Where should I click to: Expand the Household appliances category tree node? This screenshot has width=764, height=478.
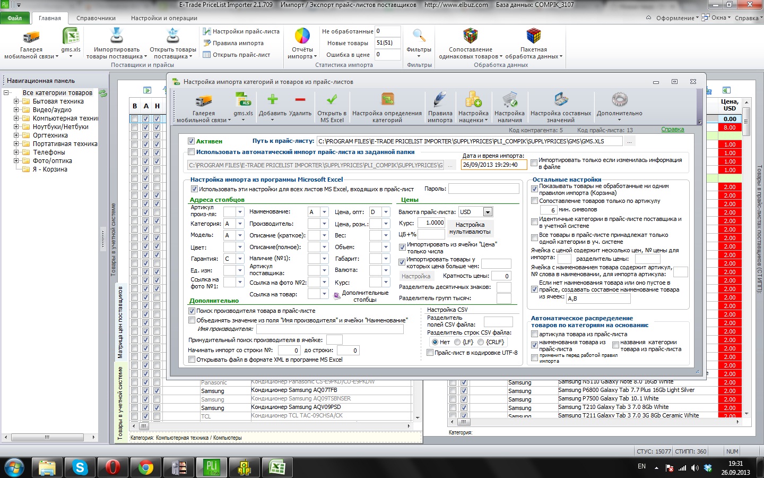[16, 101]
